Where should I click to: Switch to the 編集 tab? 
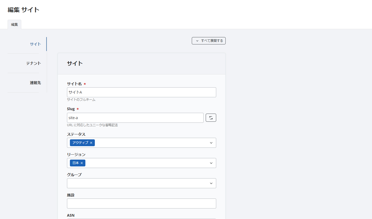[14, 24]
